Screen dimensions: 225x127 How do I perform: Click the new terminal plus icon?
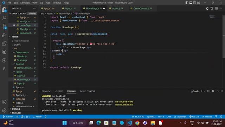pyautogui.click(x=201, y=91)
